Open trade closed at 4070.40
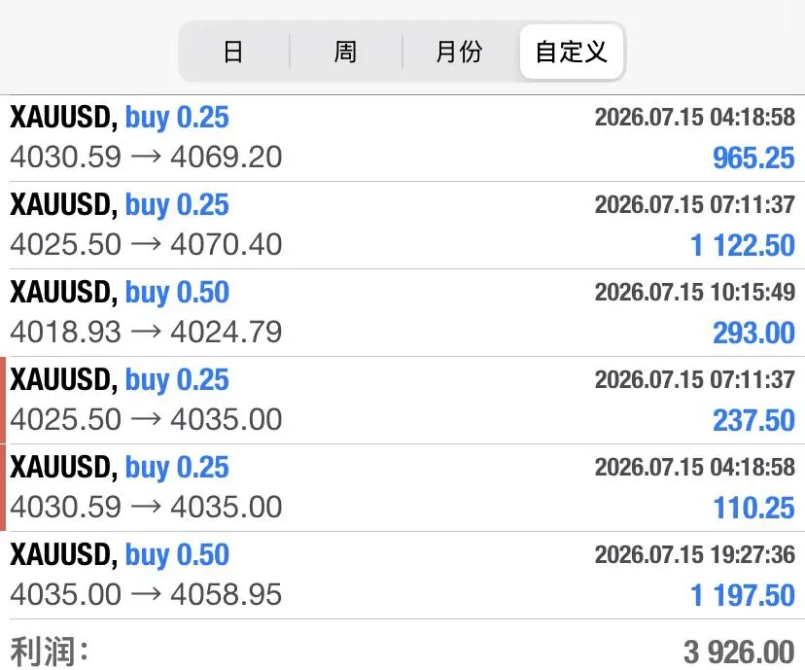805x670 pixels. pos(402,226)
